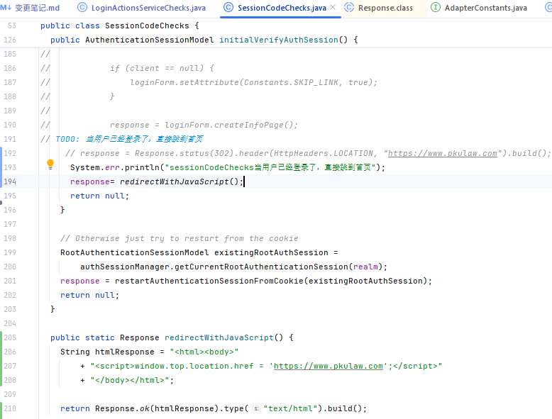Click 'getCurrentRootAuthenticationSession' on line 200
552x419 pixels.
[261, 267]
